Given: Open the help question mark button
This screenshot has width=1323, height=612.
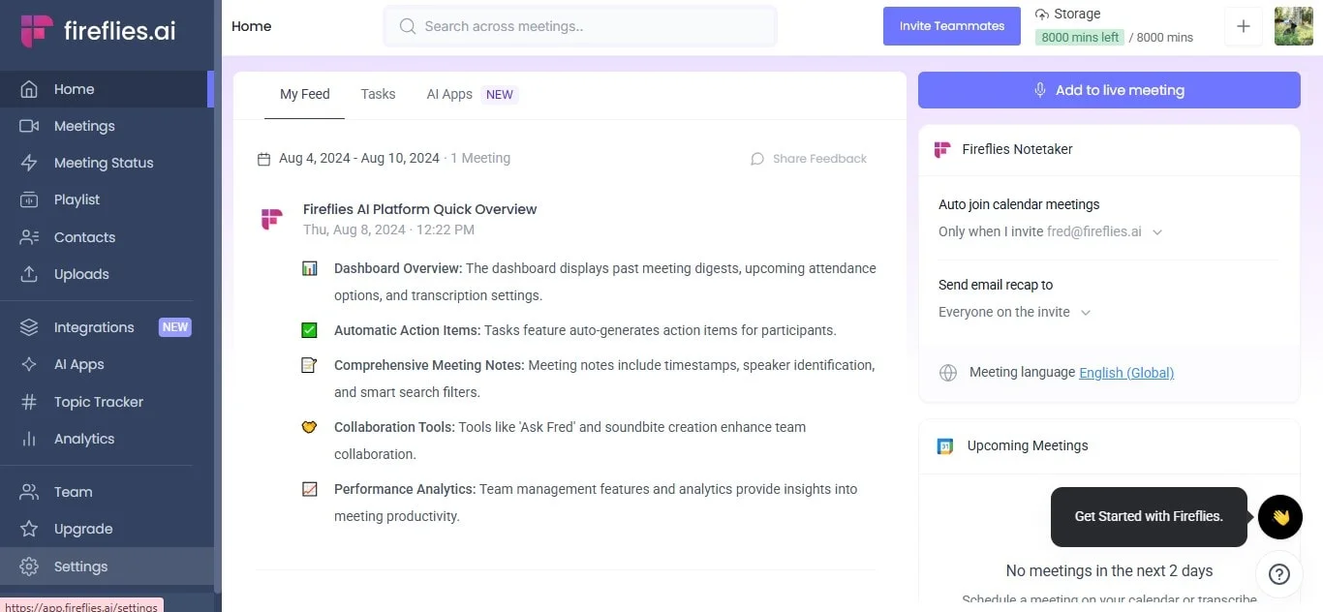Looking at the screenshot, I should click(1278, 574).
